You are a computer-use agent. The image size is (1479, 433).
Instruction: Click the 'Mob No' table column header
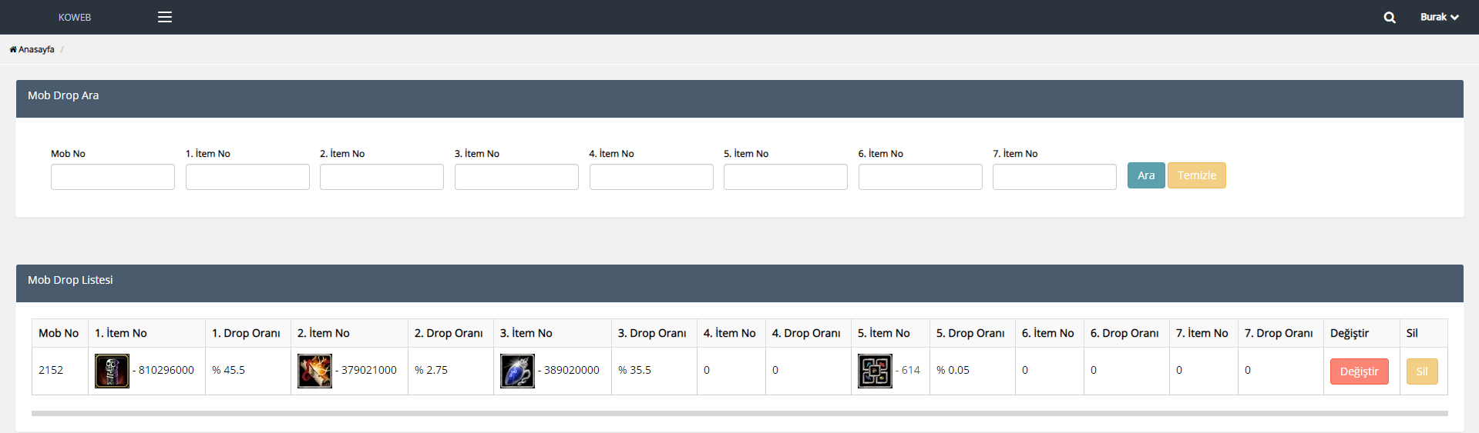(x=59, y=333)
